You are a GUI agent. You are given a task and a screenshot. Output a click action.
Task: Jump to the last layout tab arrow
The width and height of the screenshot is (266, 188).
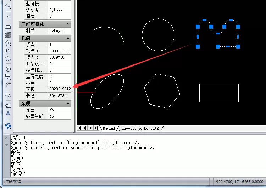[96, 128]
